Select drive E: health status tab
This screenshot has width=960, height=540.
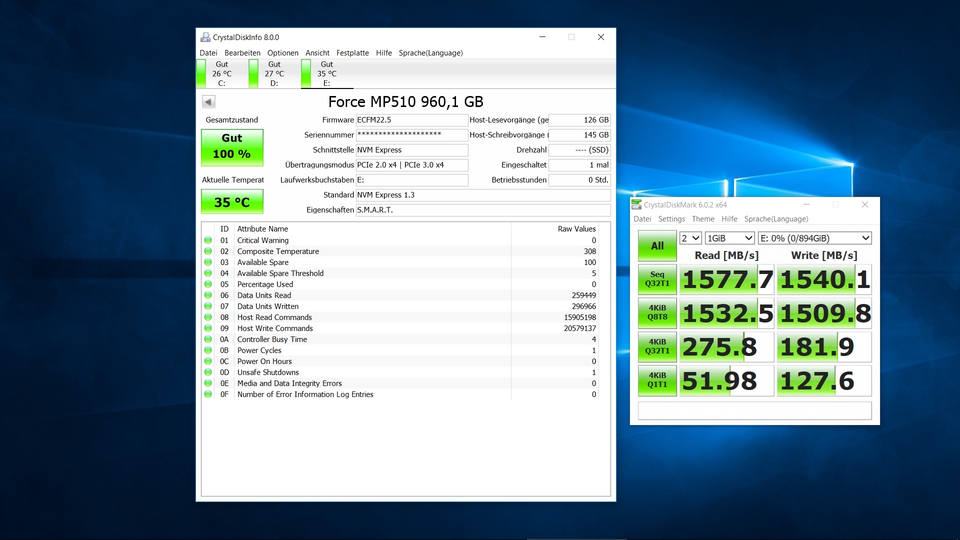tap(326, 73)
